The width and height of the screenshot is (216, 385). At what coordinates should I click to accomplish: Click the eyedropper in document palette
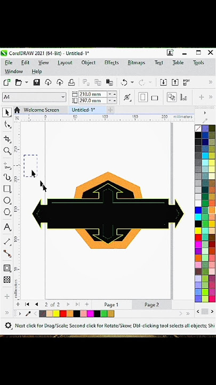pos(28,313)
